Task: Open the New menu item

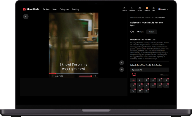Action: (x=54, y=9)
